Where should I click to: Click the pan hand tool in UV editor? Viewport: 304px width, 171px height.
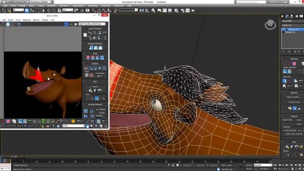click(87, 126)
